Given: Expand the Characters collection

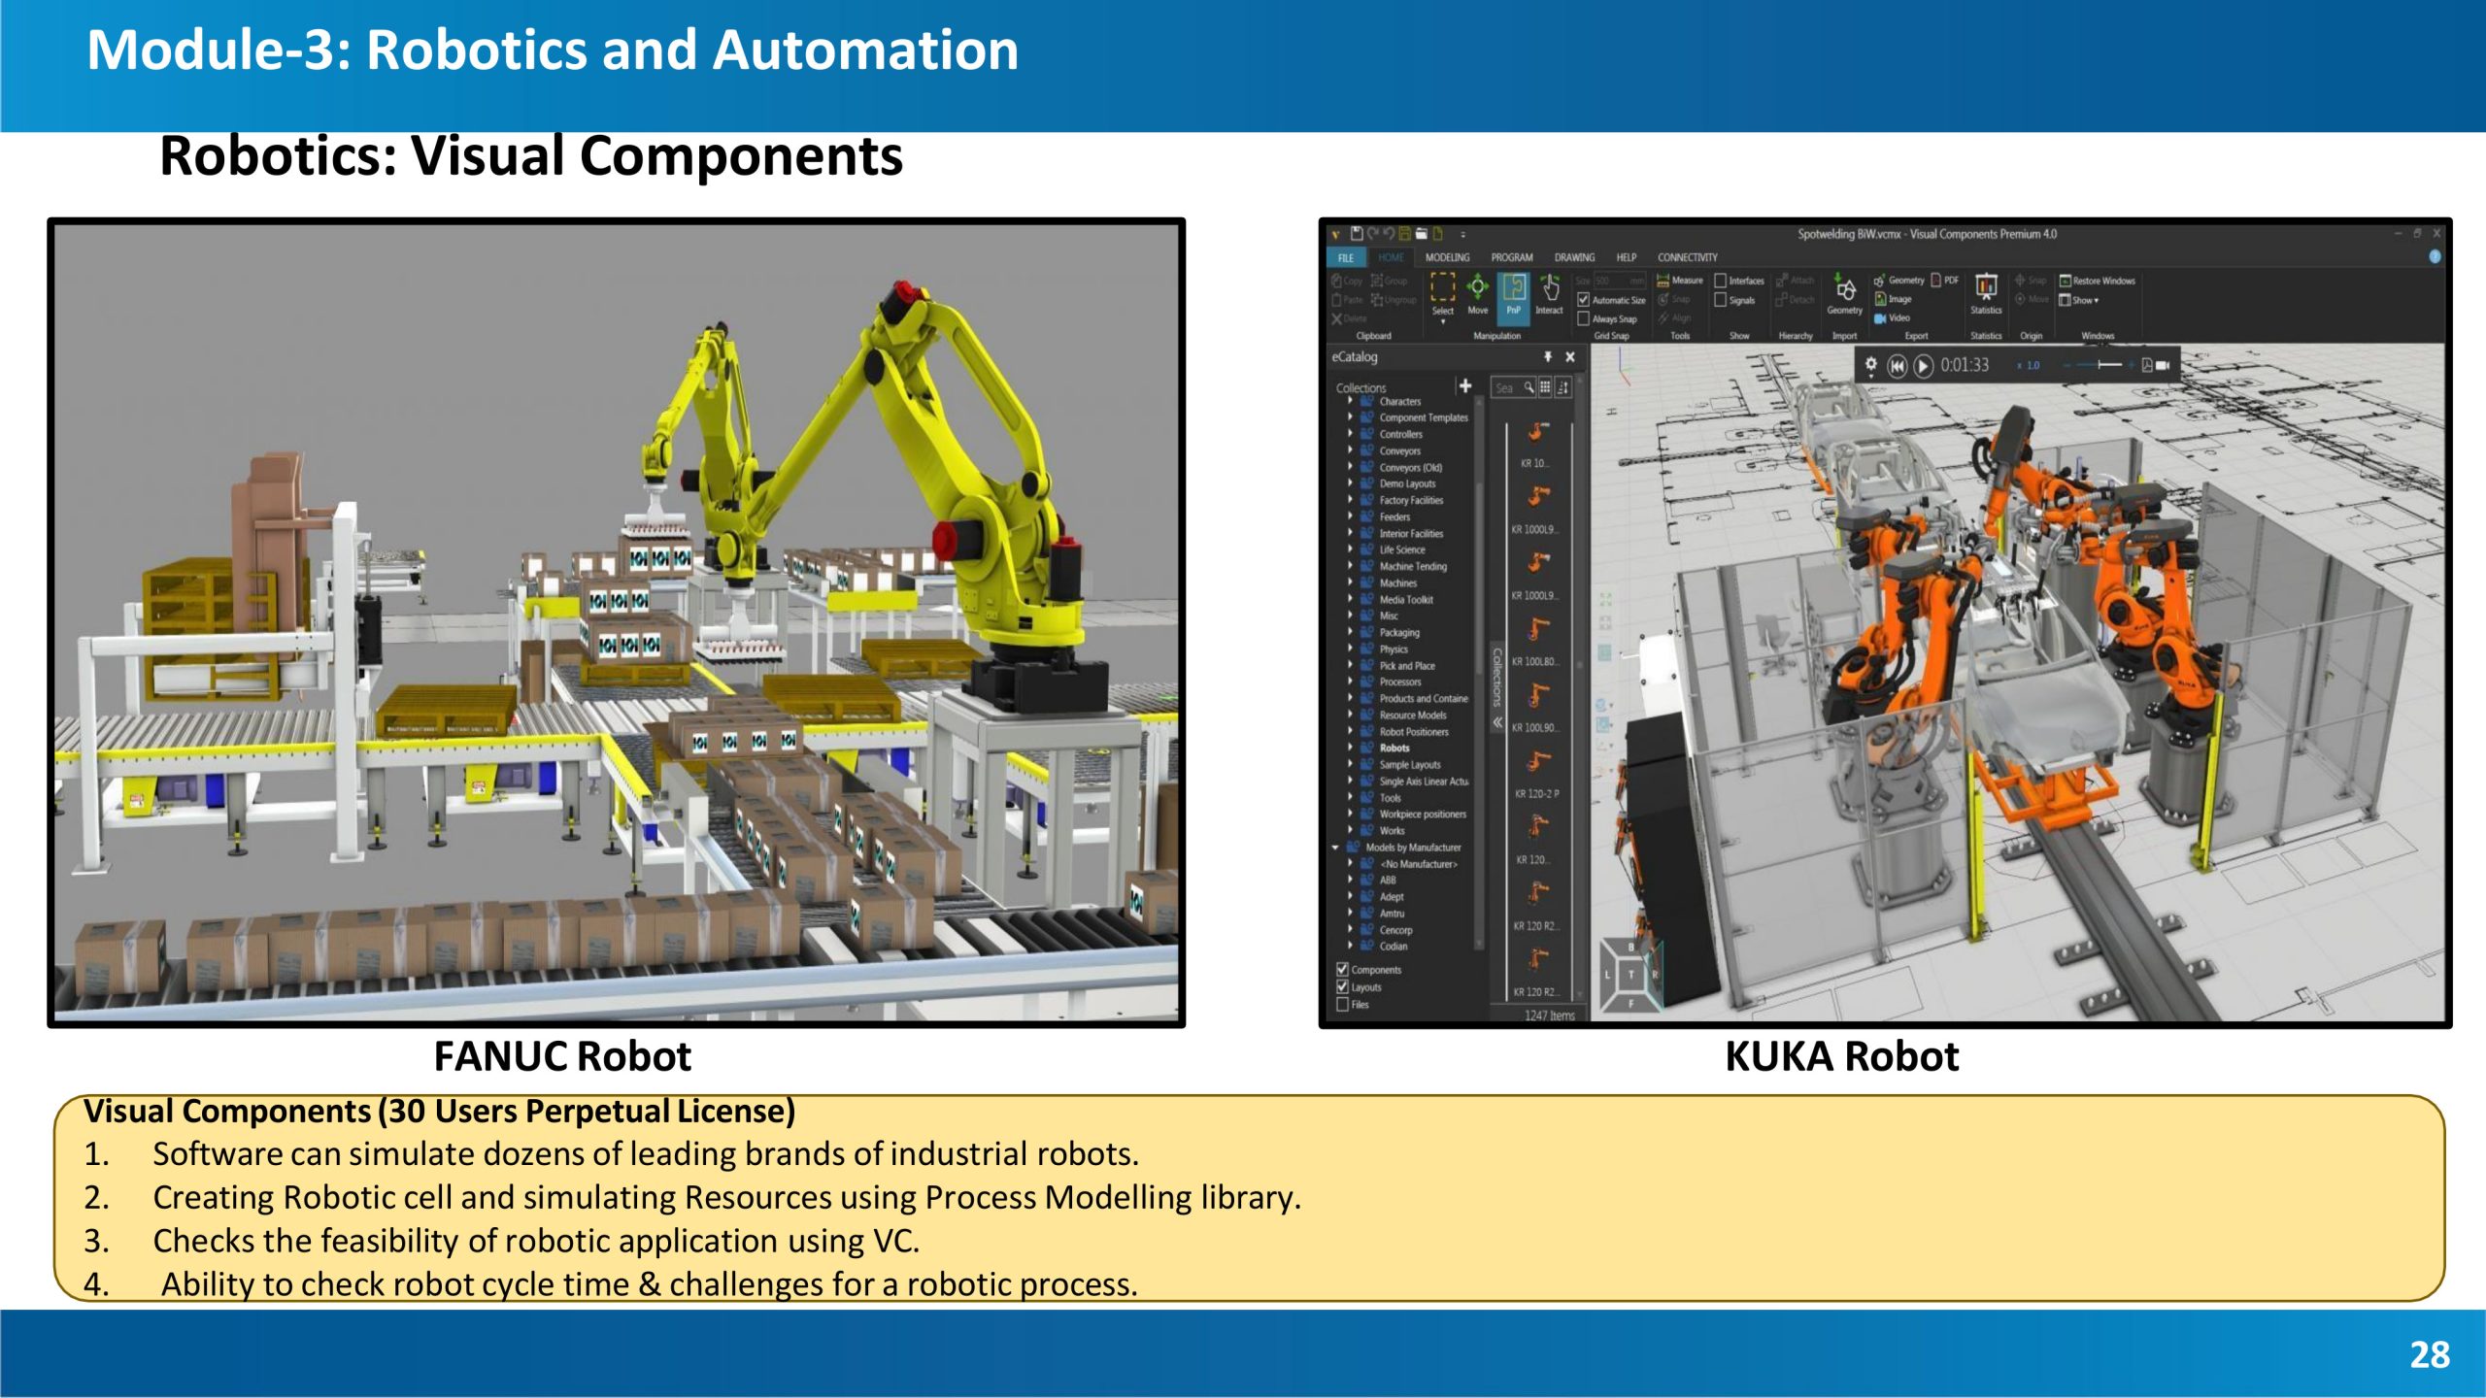Looking at the screenshot, I should [x=1350, y=401].
